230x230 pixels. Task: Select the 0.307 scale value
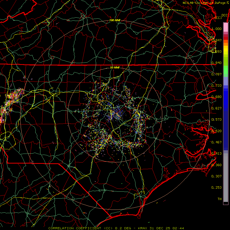click(x=216, y=176)
